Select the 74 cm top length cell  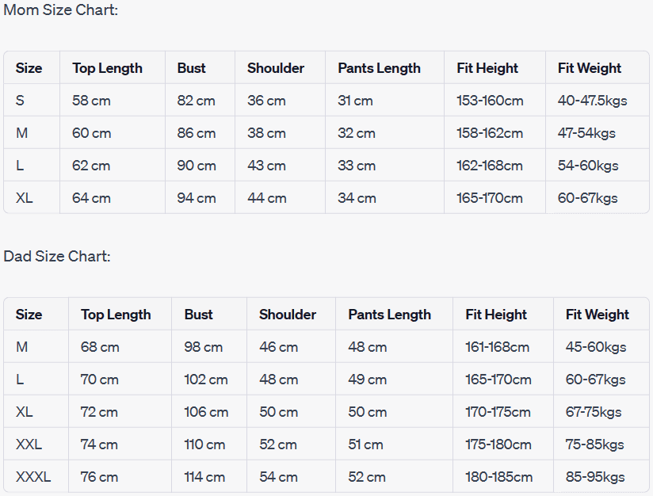click(x=99, y=444)
